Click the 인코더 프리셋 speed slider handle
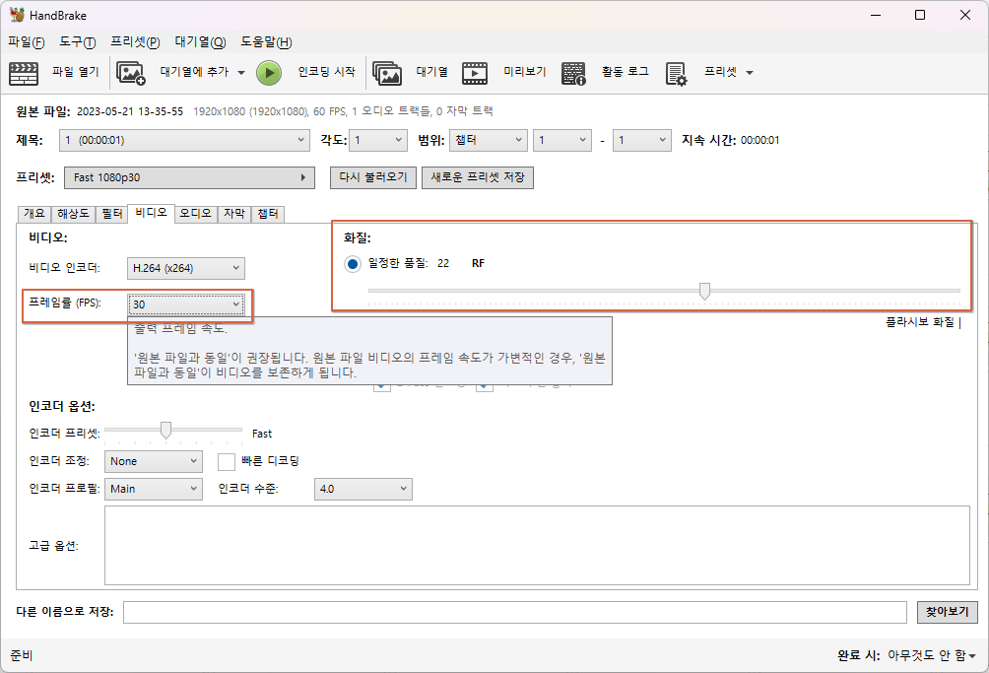The height and width of the screenshot is (673, 989). click(165, 431)
